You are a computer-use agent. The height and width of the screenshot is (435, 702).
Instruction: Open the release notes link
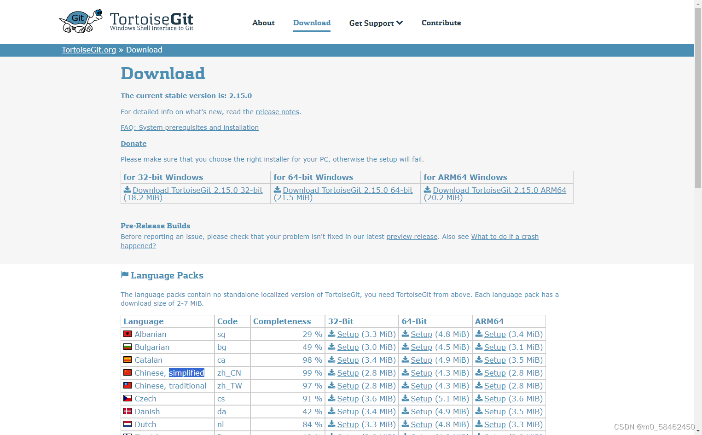(x=278, y=112)
